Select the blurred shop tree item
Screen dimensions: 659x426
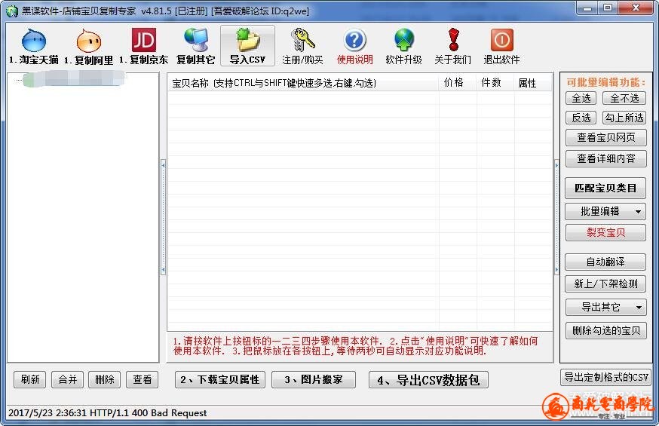click(x=74, y=80)
